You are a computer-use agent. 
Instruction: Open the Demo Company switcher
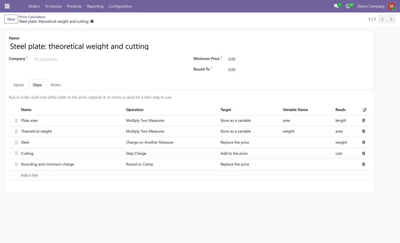click(x=371, y=6)
